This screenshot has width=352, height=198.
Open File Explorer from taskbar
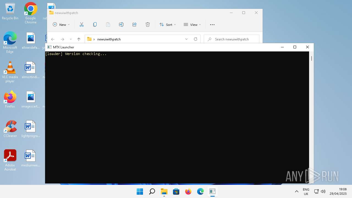(164, 191)
